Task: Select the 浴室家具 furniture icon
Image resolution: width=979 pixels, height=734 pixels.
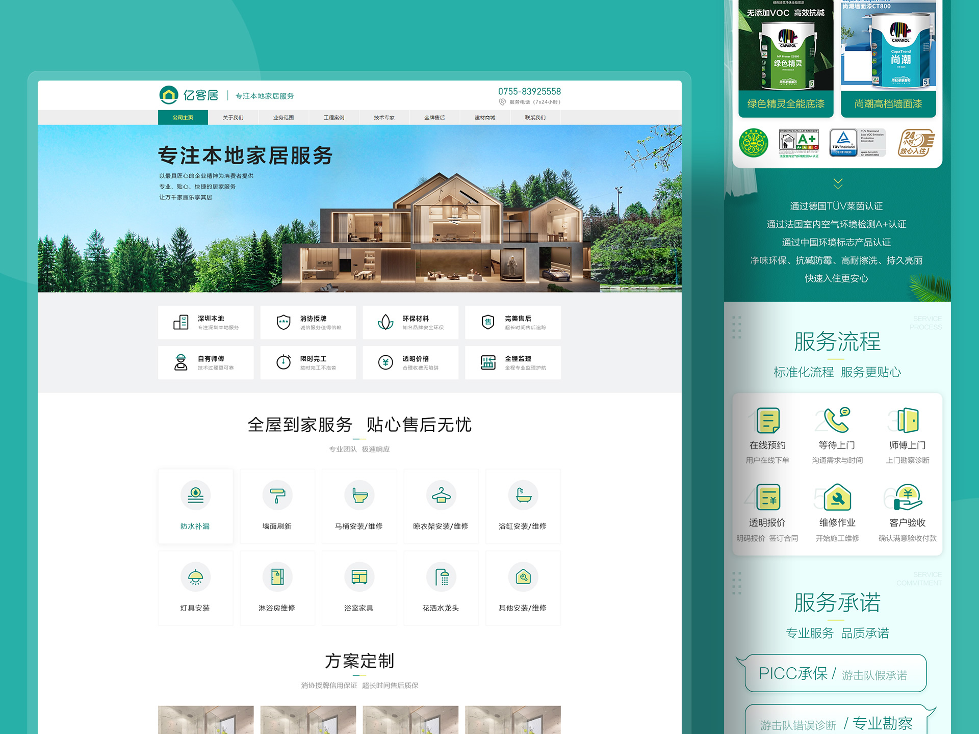Action: pos(359,577)
